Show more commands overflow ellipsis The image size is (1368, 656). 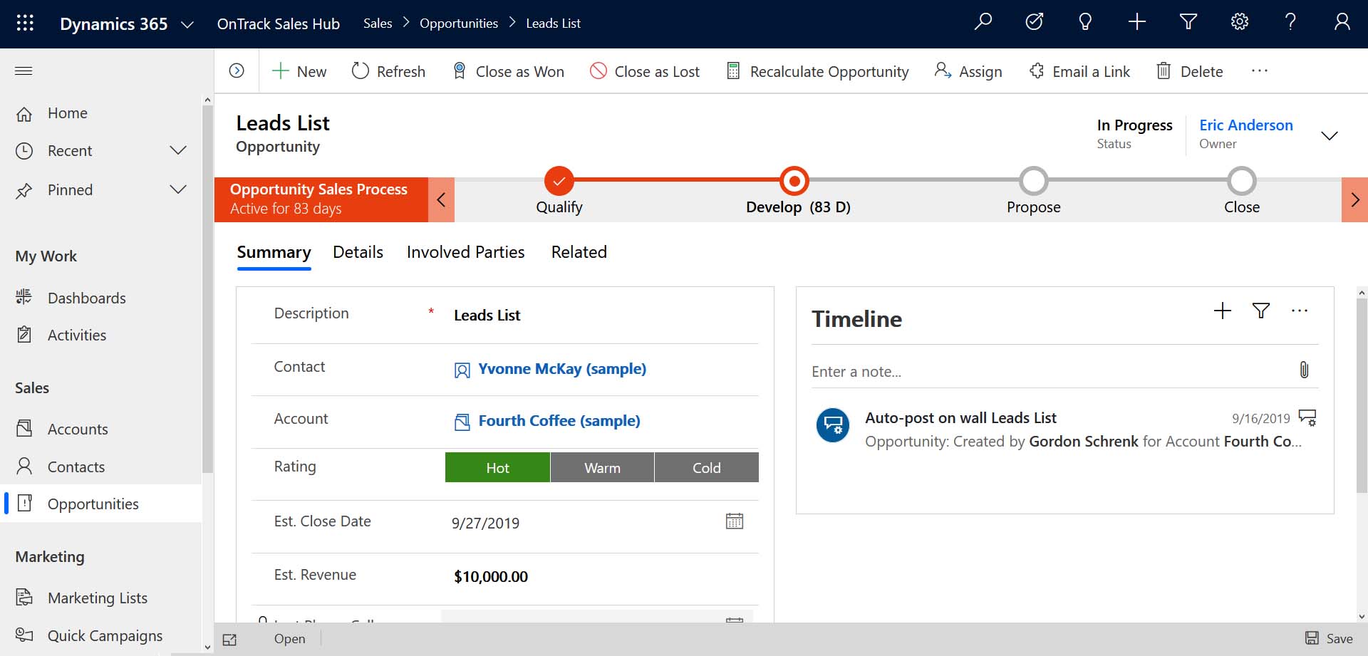tap(1260, 71)
